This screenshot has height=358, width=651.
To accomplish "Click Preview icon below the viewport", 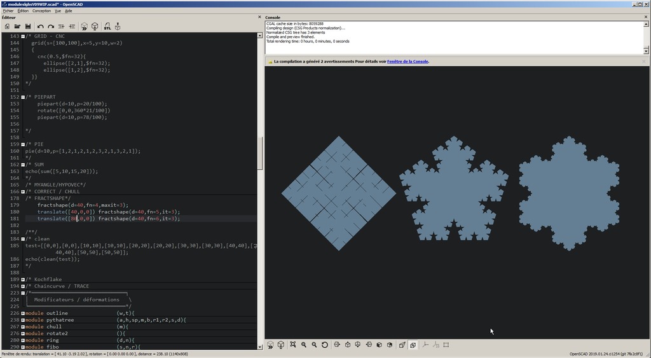I will [270, 345].
